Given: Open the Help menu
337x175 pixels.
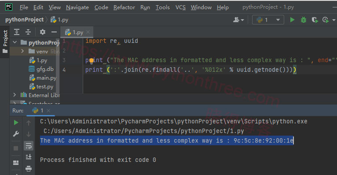Looking at the screenshot, I should click(x=223, y=7).
